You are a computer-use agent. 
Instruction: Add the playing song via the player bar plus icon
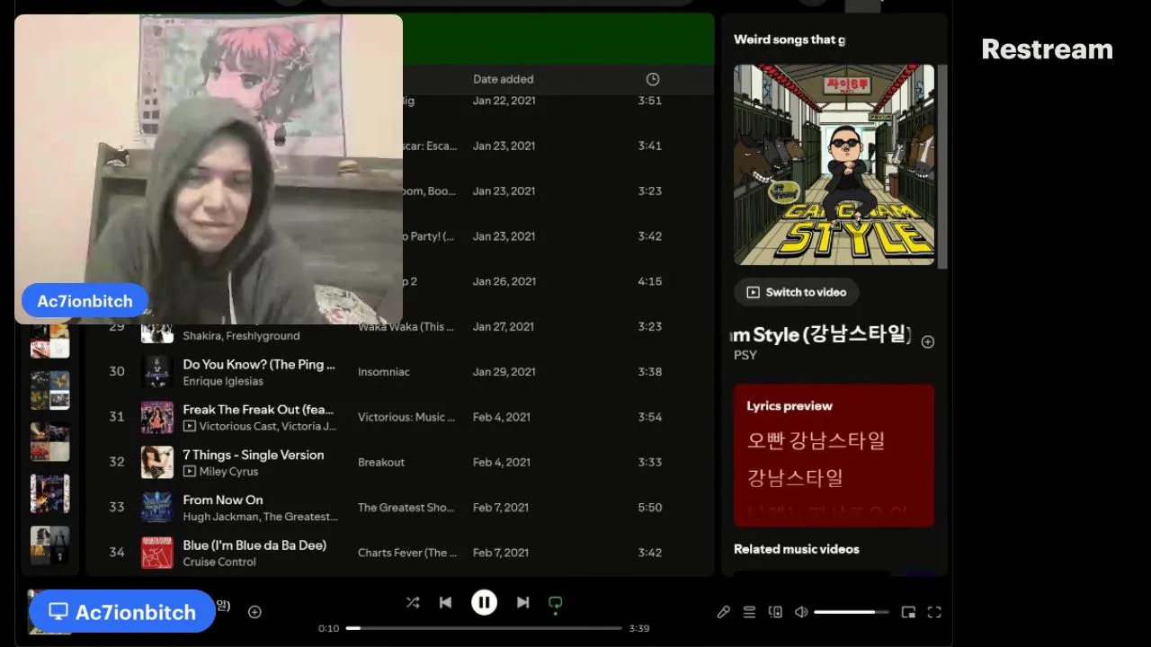254,612
